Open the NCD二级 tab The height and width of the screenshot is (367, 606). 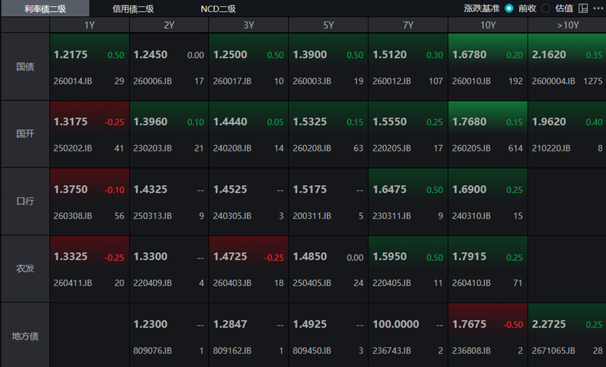click(x=218, y=9)
